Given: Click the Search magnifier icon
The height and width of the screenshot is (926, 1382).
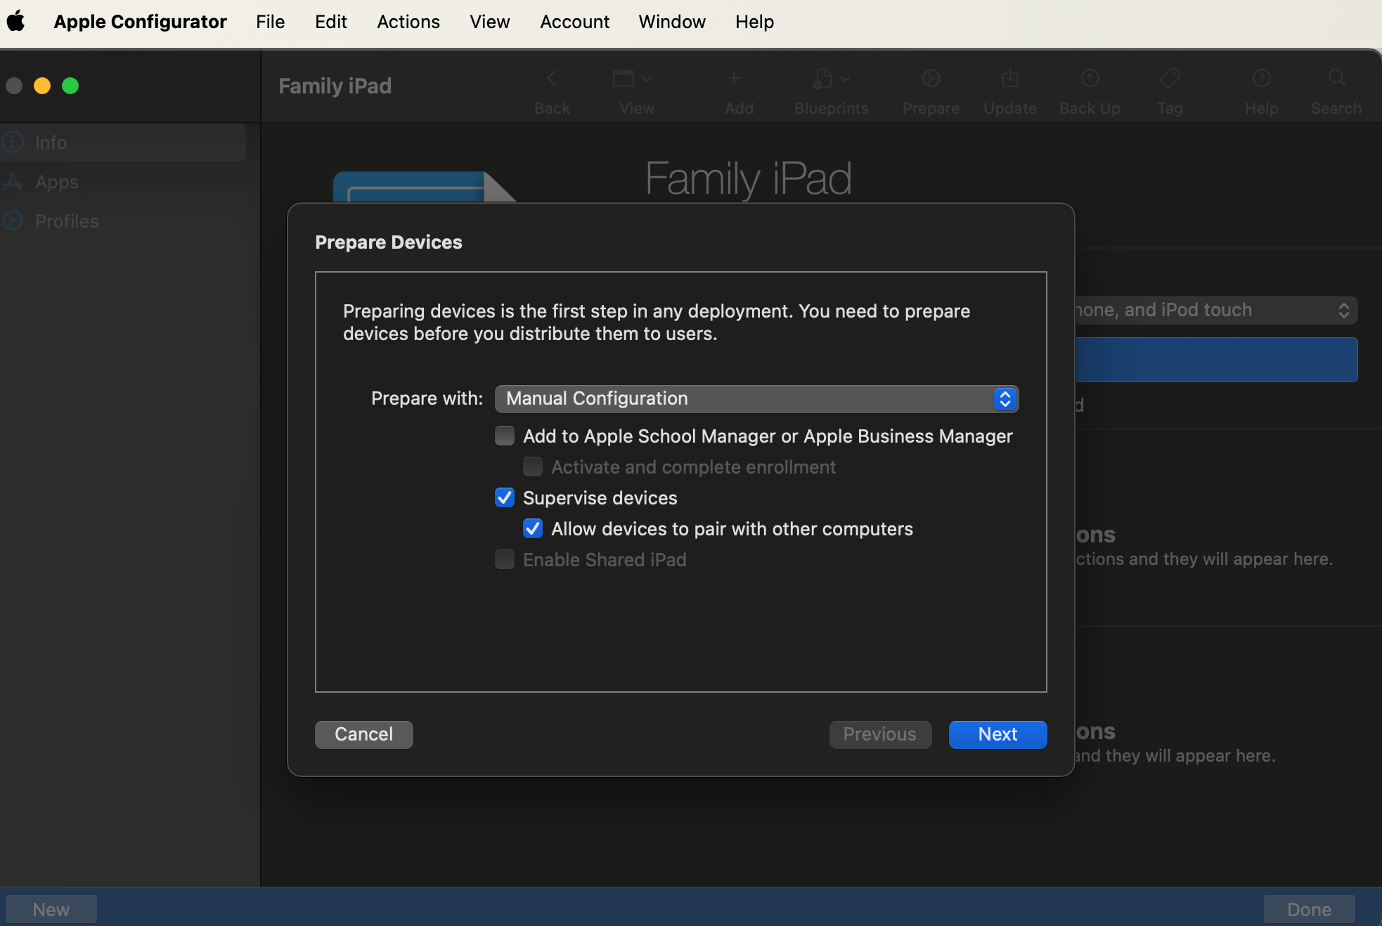Looking at the screenshot, I should point(1336,79).
